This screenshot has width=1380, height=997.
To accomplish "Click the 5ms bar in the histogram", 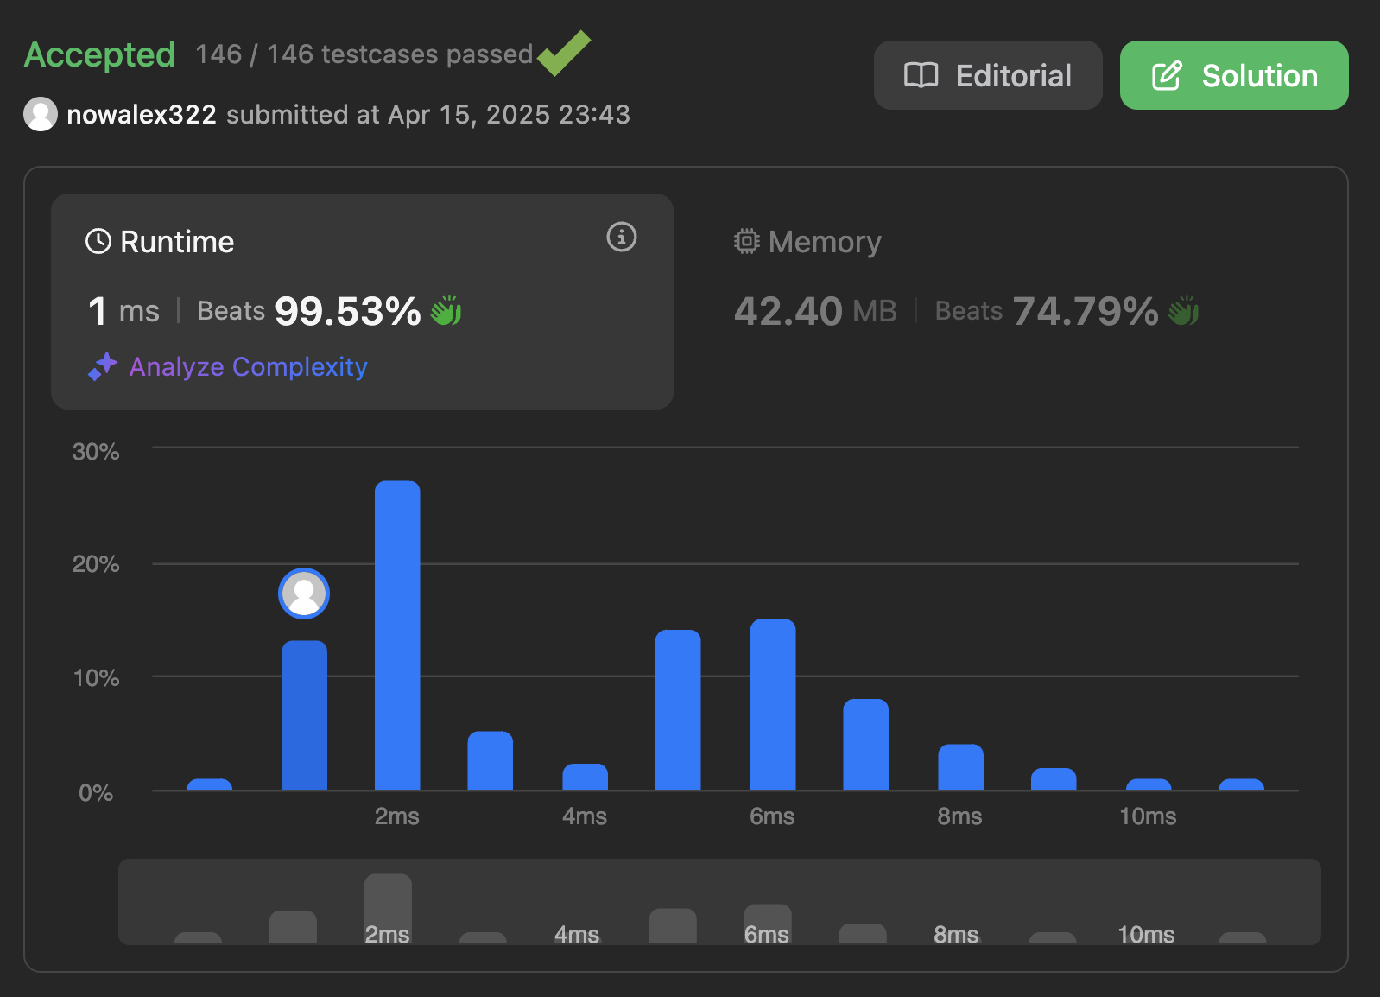I will (678, 710).
